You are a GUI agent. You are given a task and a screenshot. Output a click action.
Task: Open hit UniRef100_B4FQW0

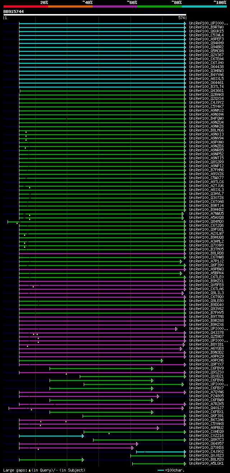pyautogui.click(x=206, y=118)
